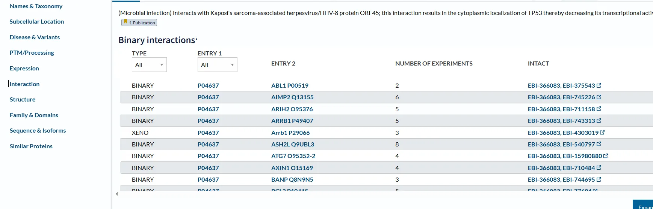This screenshot has width=653, height=209.
Task: Click external link icon for EBI-711158
Action: 599,109
